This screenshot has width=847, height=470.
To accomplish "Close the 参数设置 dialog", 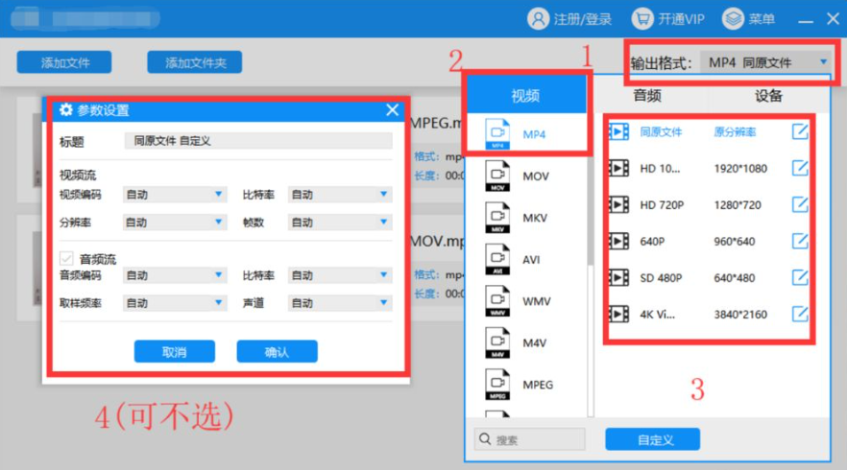I will click(392, 110).
